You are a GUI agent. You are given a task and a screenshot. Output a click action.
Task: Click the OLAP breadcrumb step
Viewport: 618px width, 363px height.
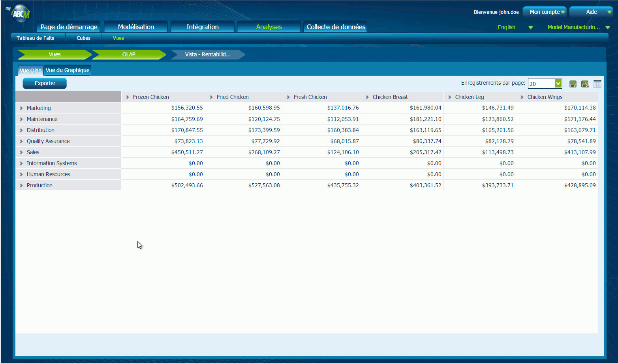[x=129, y=54]
